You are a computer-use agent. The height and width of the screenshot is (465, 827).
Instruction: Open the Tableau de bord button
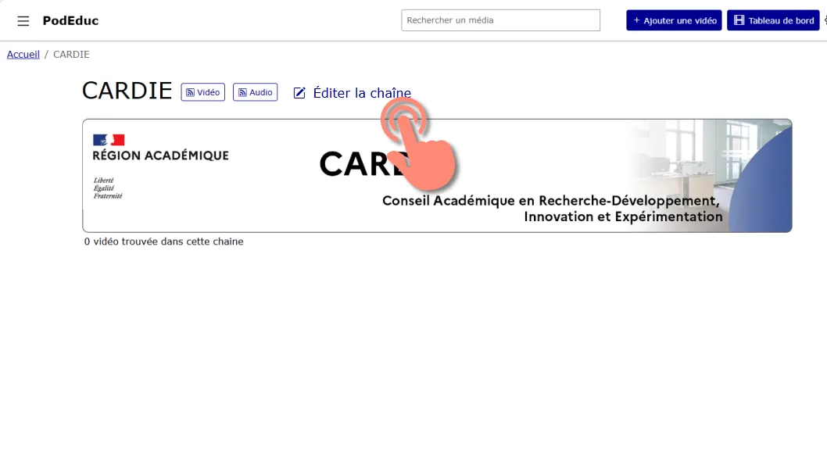tap(773, 20)
